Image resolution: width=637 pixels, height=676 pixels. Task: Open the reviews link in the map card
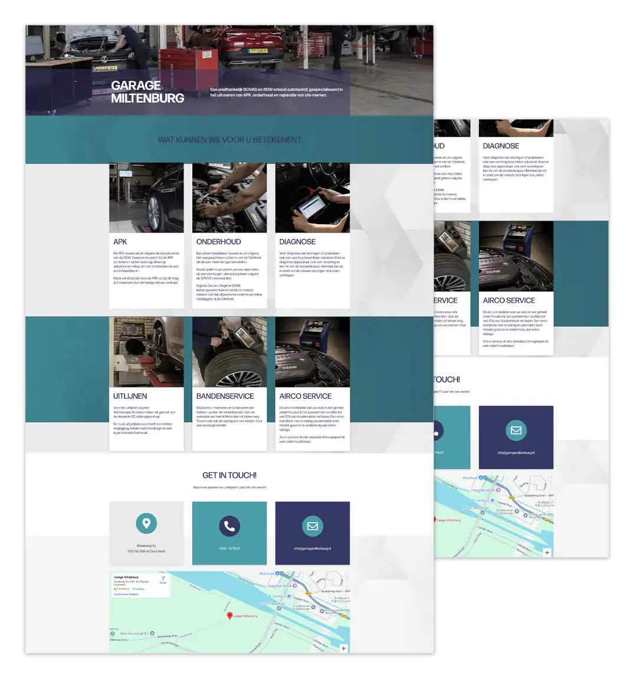(x=138, y=589)
